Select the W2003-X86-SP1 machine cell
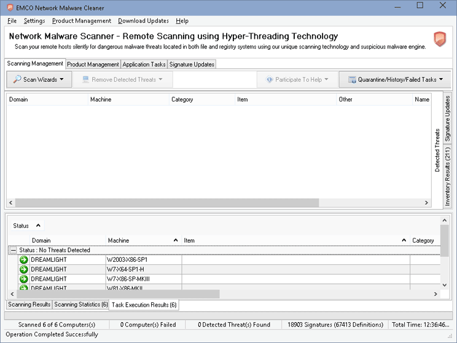 click(144, 259)
